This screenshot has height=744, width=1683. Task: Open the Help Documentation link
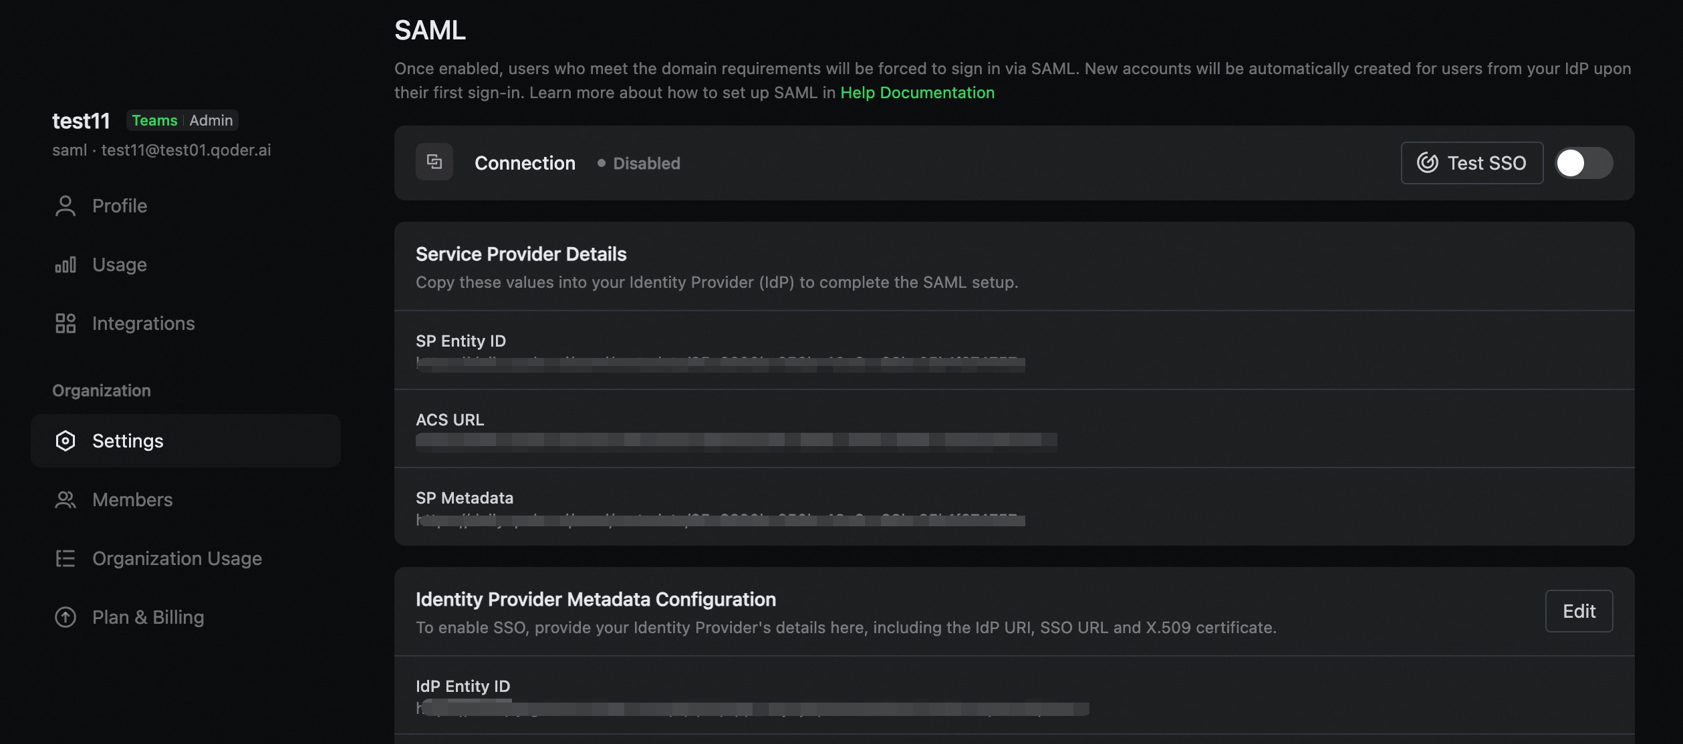click(x=917, y=93)
